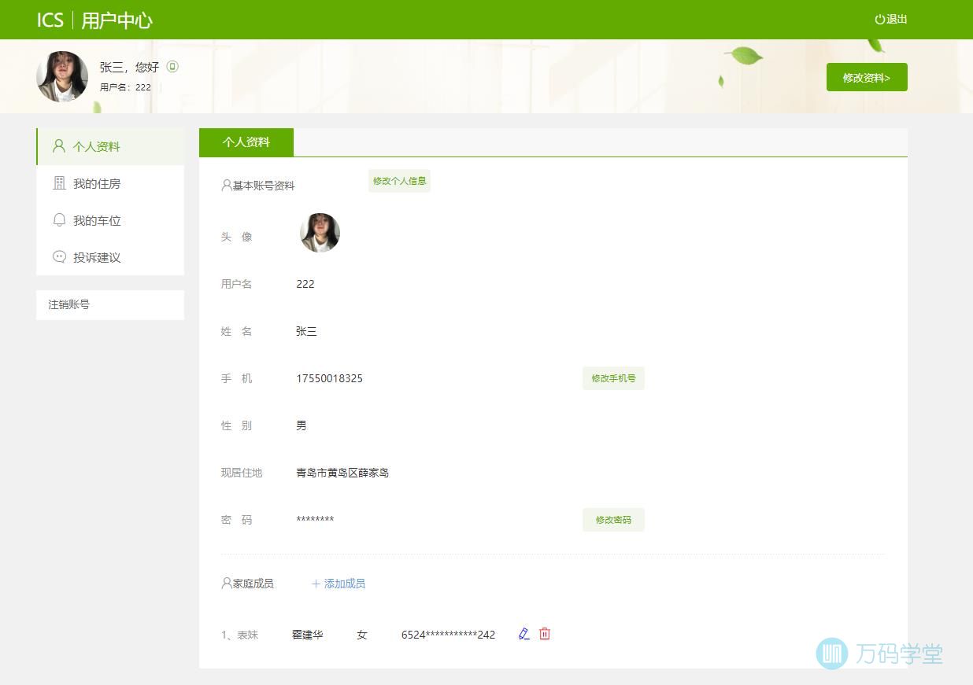Viewport: 973px width, 685px height.
Task: Click the edit pencil icon for 霍建华
Action: [523, 634]
